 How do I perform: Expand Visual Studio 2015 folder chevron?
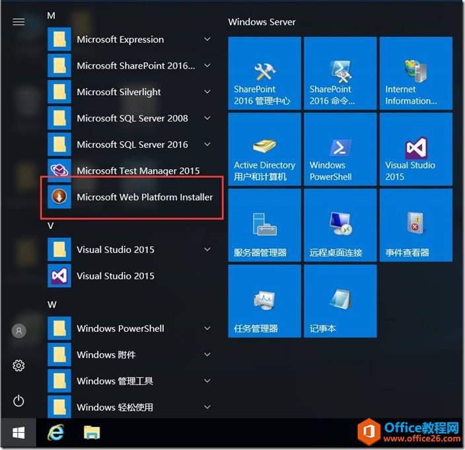click(207, 249)
